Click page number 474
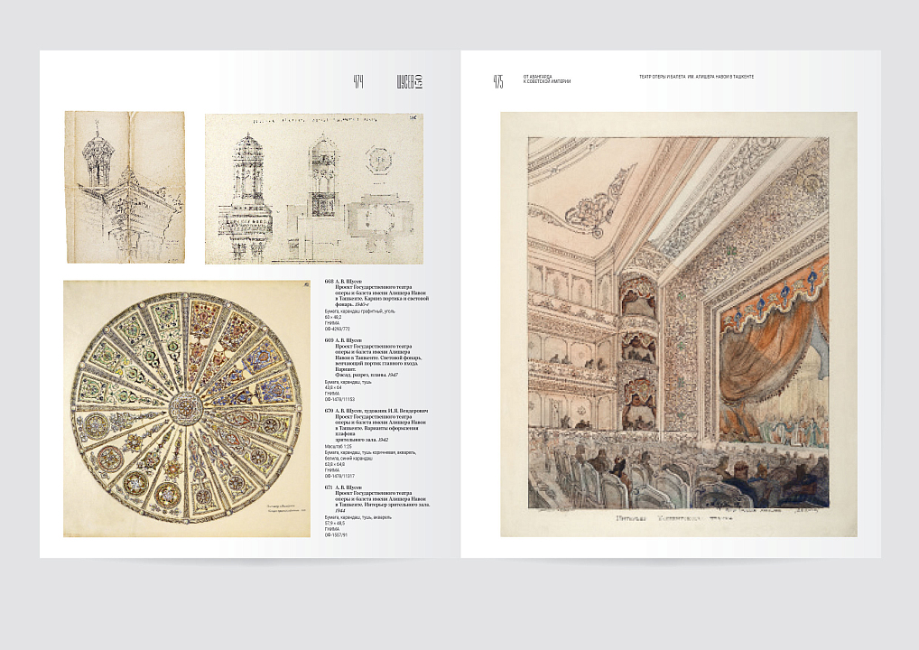The width and height of the screenshot is (919, 650). point(358,82)
